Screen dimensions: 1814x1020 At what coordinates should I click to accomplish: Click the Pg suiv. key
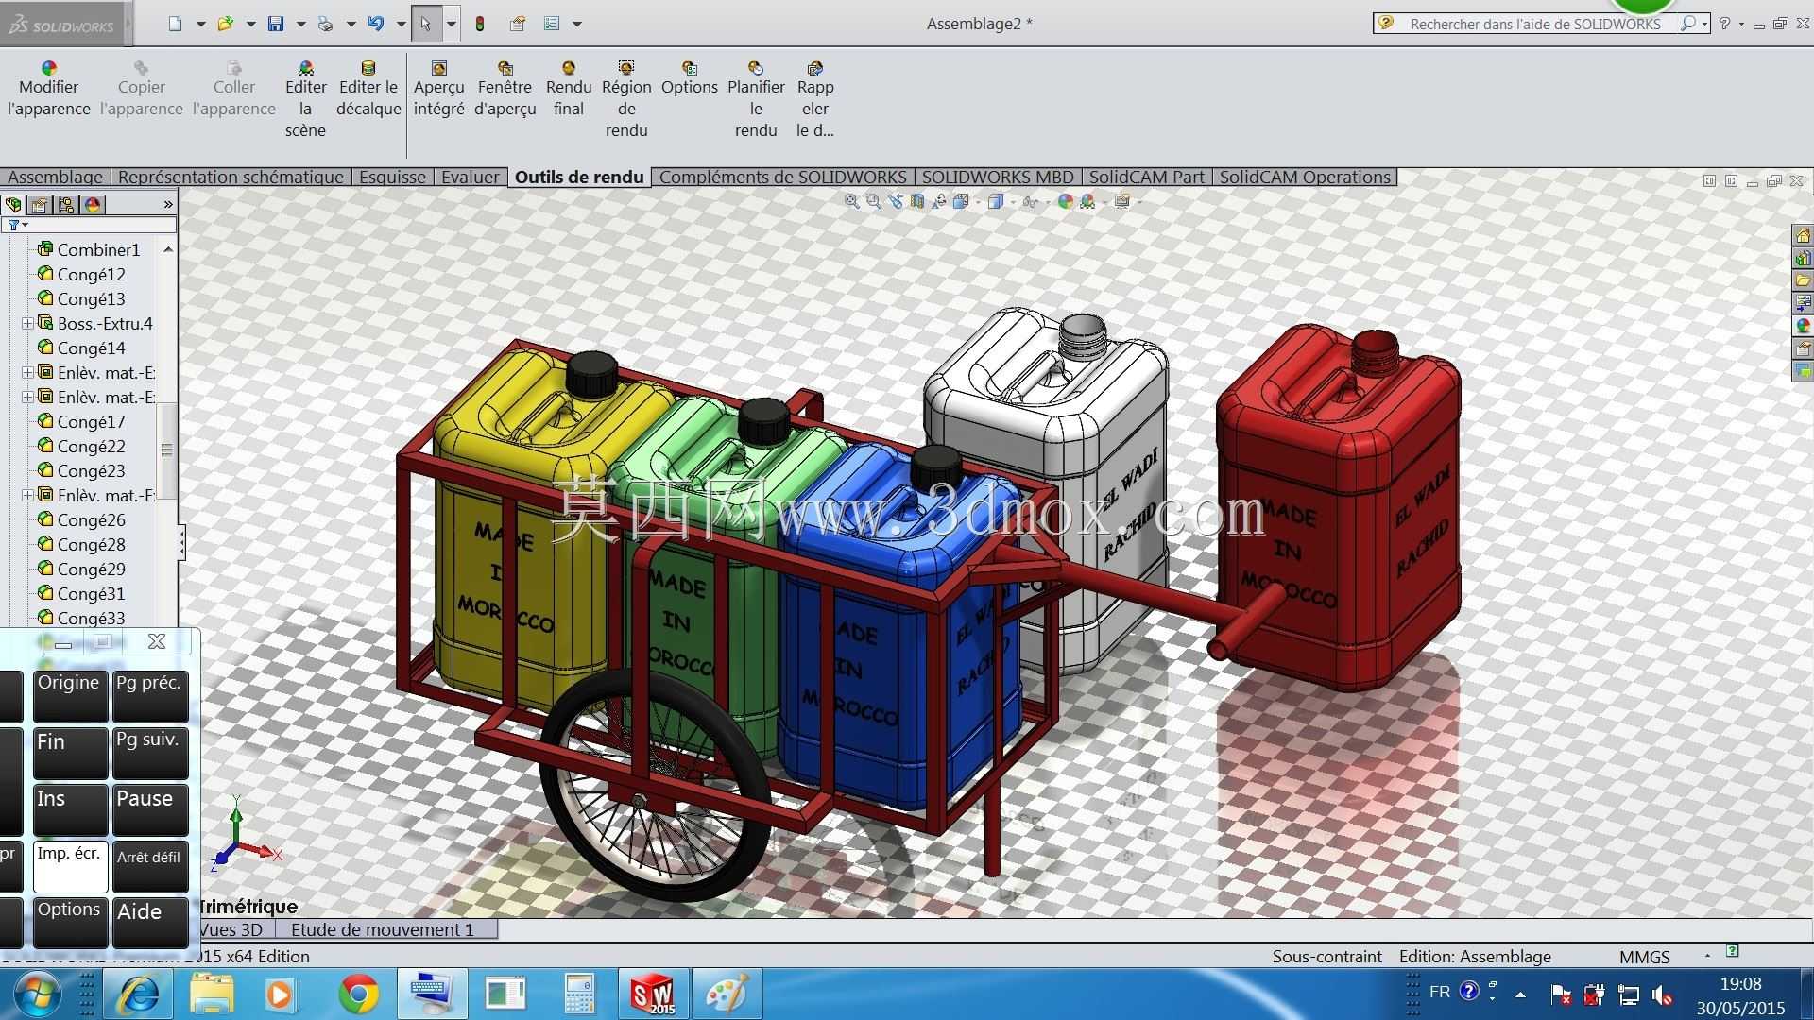pos(150,753)
